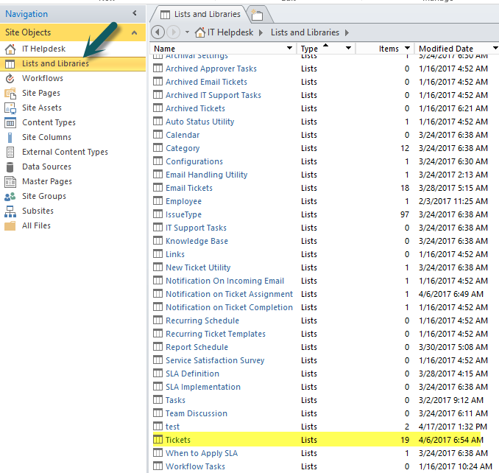This screenshot has height=473, width=499.
Task: Open the Type column filter dropdown
Action: pyautogui.click(x=348, y=48)
